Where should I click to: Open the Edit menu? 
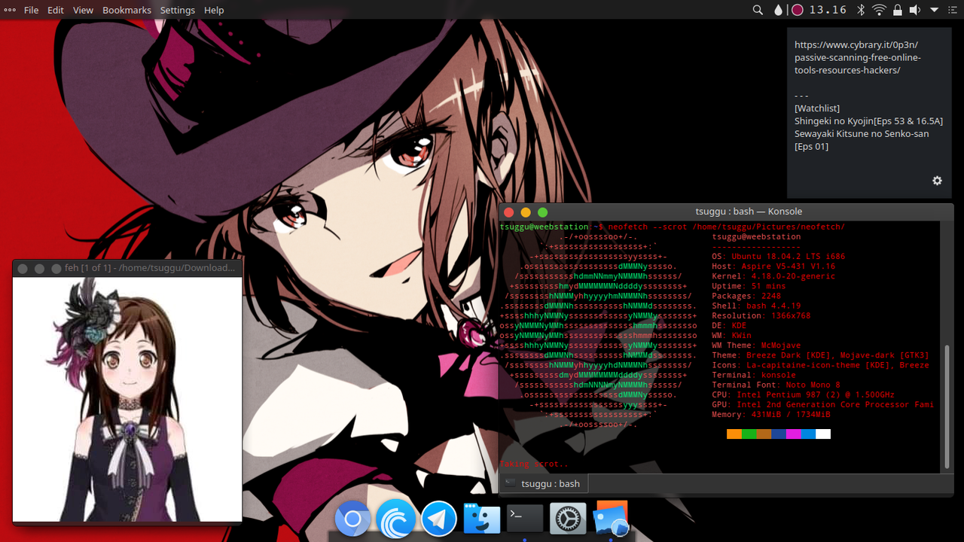click(x=56, y=10)
